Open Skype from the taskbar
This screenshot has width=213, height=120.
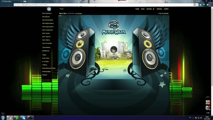pos(24,118)
